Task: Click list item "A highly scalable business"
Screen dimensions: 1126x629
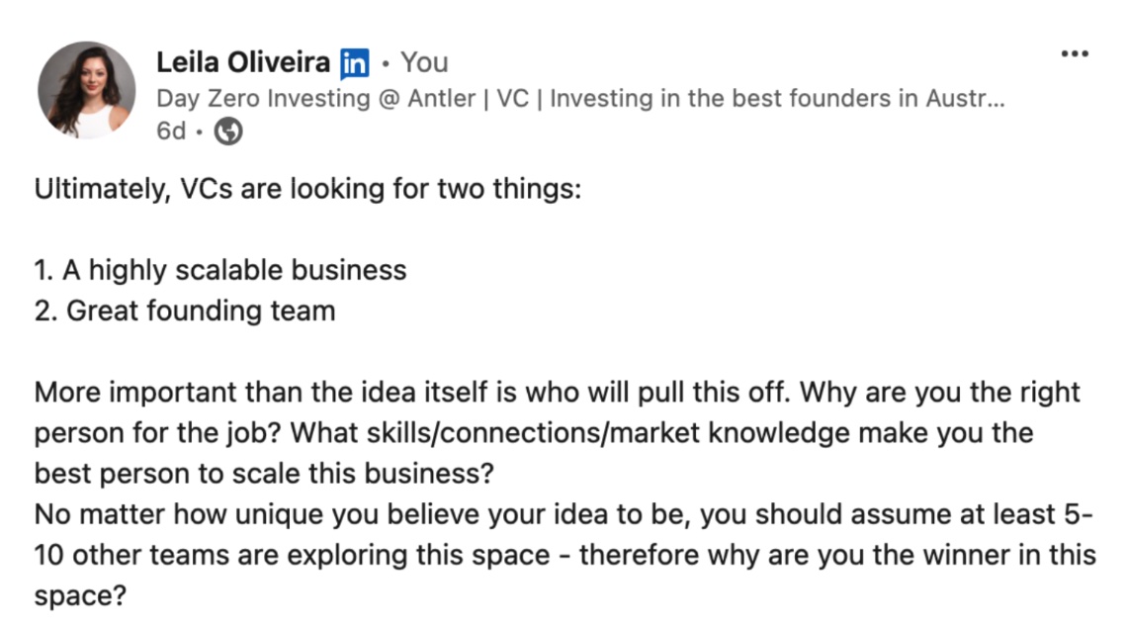Action: coord(234,270)
